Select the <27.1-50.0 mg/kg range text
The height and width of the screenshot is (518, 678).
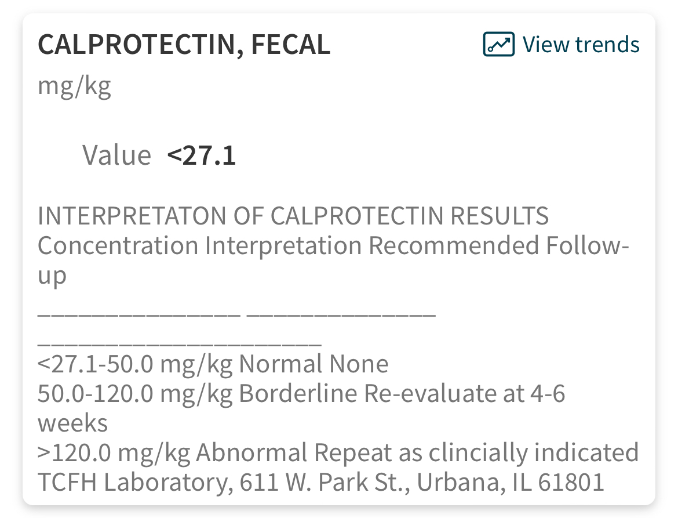coord(135,364)
